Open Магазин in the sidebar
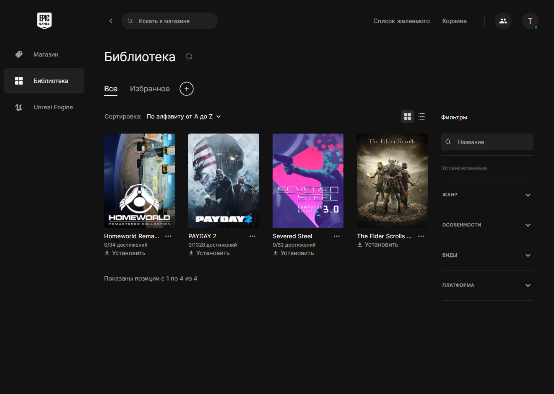554x394 pixels. click(44, 54)
